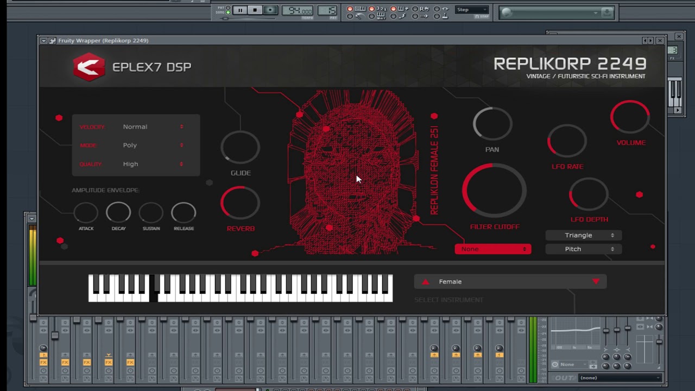This screenshot has height=391, width=695.
Task: Click the Glide knob
Action: pyautogui.click(x=241, y=147)
